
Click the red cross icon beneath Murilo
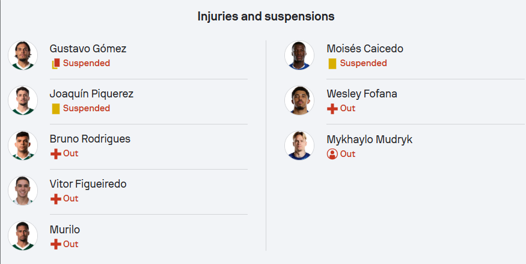coord(56,244)
